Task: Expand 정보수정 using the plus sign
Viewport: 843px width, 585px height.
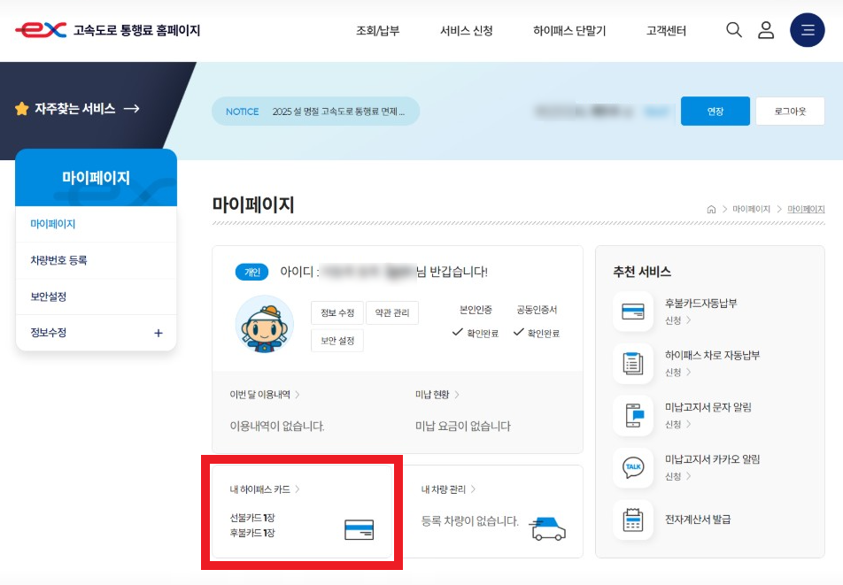Action: [x=160, y=332]
